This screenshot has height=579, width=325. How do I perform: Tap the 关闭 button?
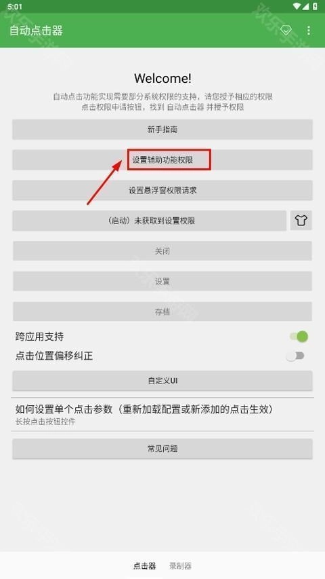[x=162, y=251]
